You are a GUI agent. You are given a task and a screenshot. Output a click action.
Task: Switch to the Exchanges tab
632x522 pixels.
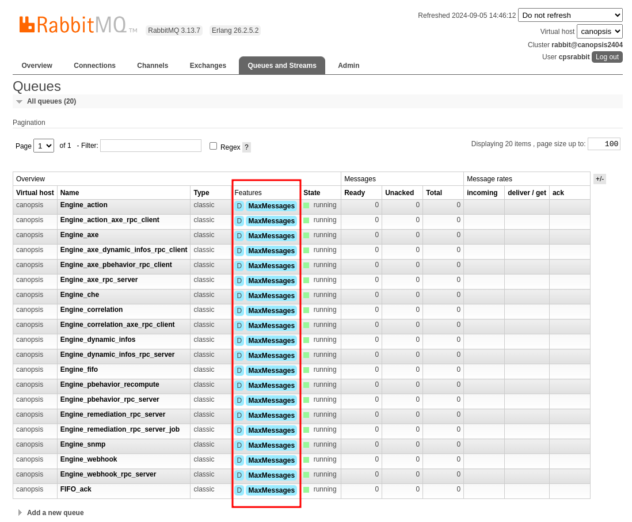pyautogui.click(x=208, y=65)
